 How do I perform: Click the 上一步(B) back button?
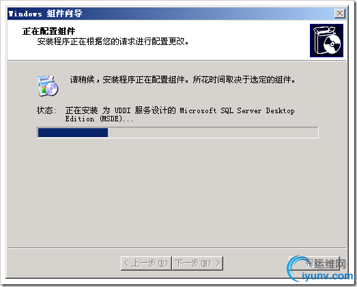tap(146, 263)
